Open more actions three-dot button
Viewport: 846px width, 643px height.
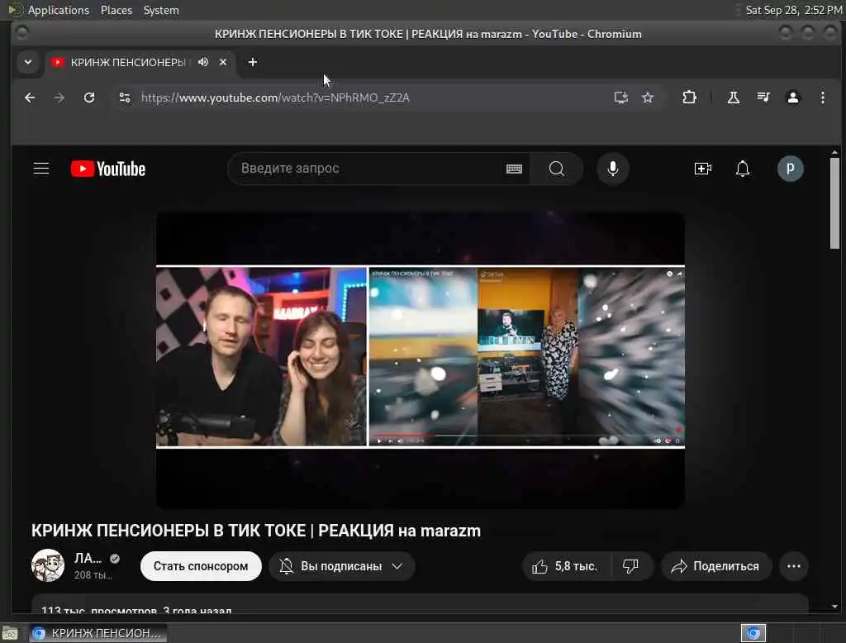[x=794, y=566]
